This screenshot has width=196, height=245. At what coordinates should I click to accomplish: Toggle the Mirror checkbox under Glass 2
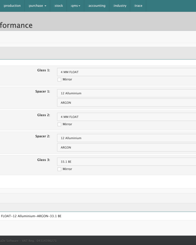pos(59,125)
